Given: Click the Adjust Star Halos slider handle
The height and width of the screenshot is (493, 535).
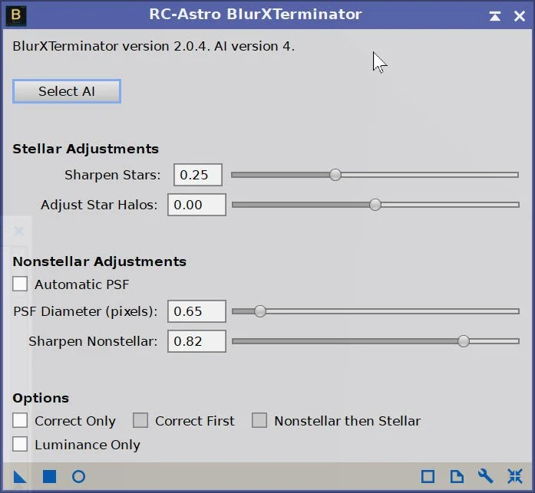Looking at the screenshot, I should coord(375,205).
